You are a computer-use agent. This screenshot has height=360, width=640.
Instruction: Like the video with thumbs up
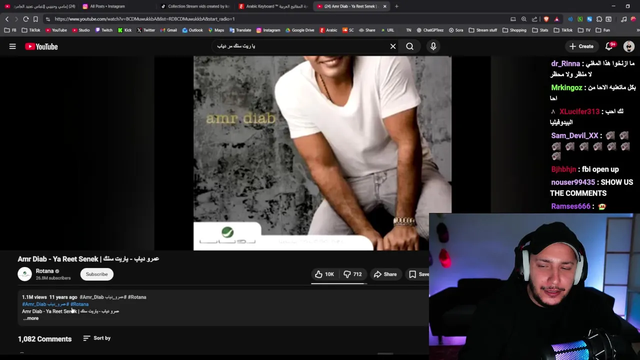pyautogui.click(x=324, y=274)
